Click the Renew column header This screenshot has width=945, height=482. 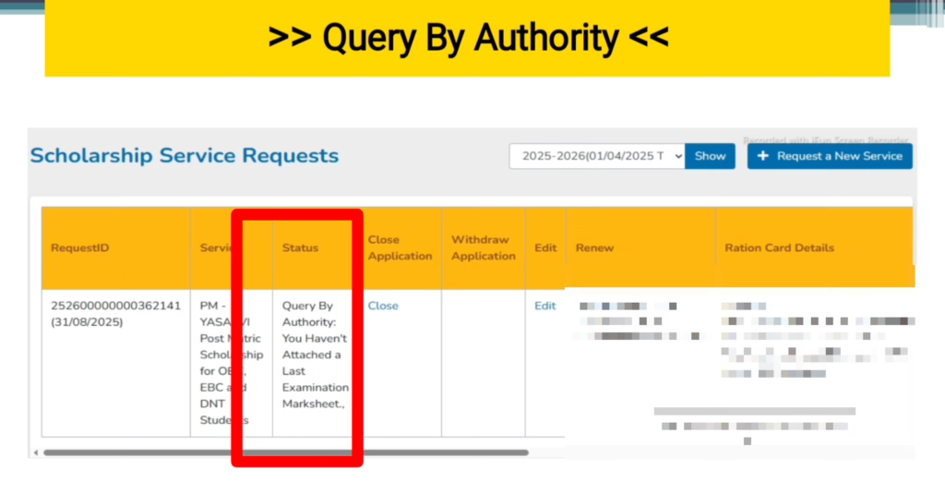point(594,247)
